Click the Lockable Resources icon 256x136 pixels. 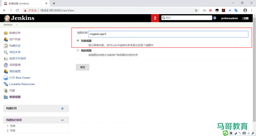(x=6, y=84)
